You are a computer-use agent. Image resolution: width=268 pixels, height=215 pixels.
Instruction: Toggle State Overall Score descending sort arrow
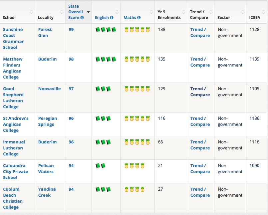click(x=88, y=12)
